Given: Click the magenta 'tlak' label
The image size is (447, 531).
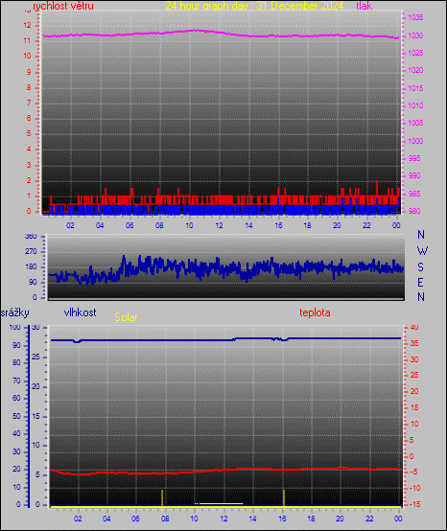Looking at the screenshot, I should (x=365, y=6).
